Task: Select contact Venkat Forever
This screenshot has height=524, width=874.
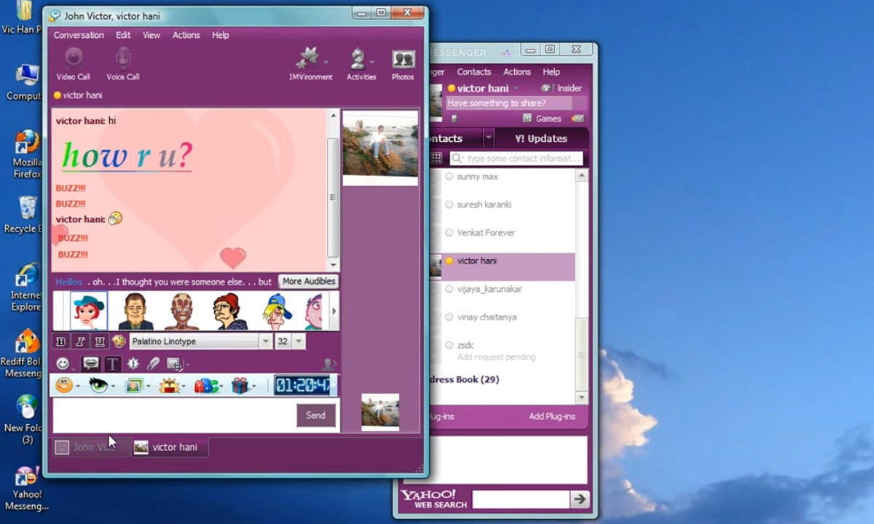Action: click(486, 233)
